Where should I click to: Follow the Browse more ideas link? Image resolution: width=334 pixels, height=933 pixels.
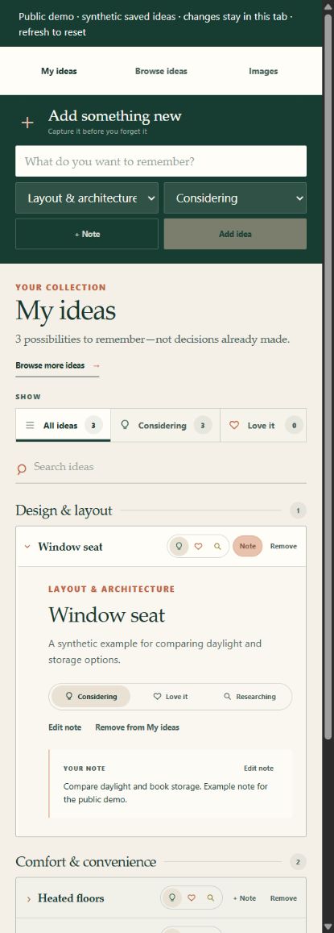(57, 366)
